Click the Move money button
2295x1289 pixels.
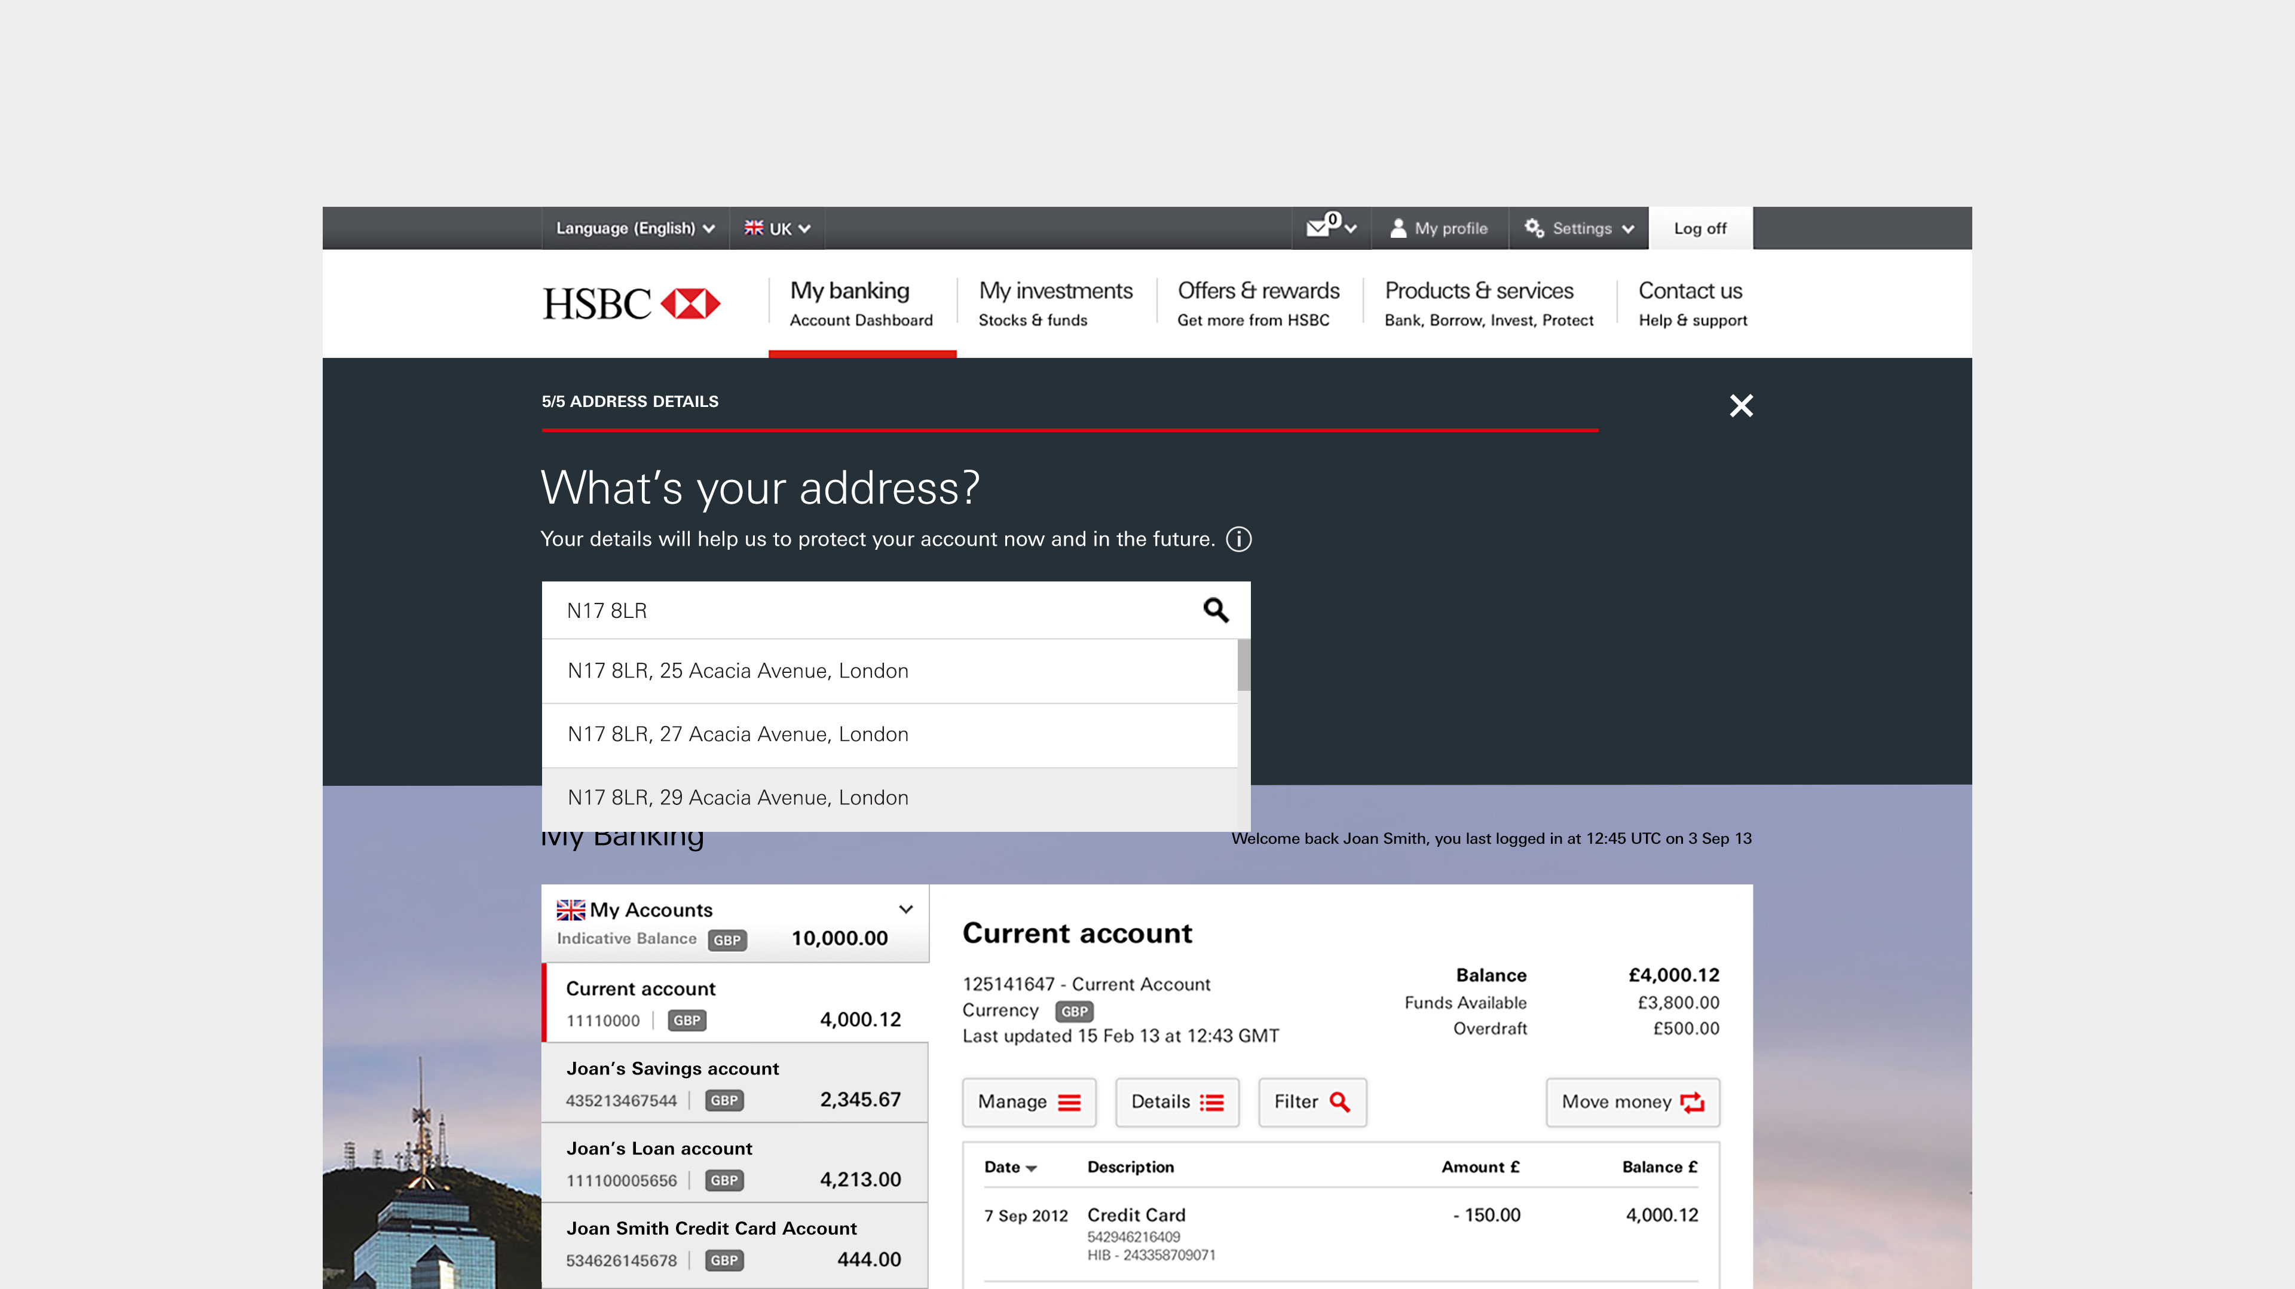tap(1632, 1102)
